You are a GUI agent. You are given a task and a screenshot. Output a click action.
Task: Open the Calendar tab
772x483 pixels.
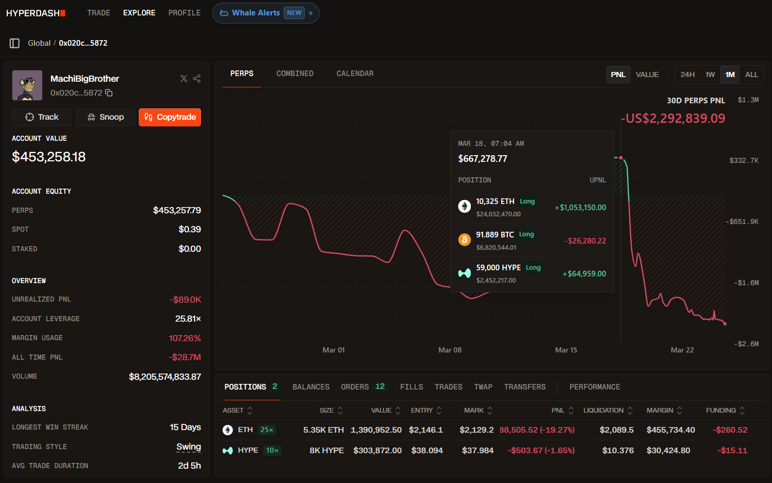[x=355, y=73]
